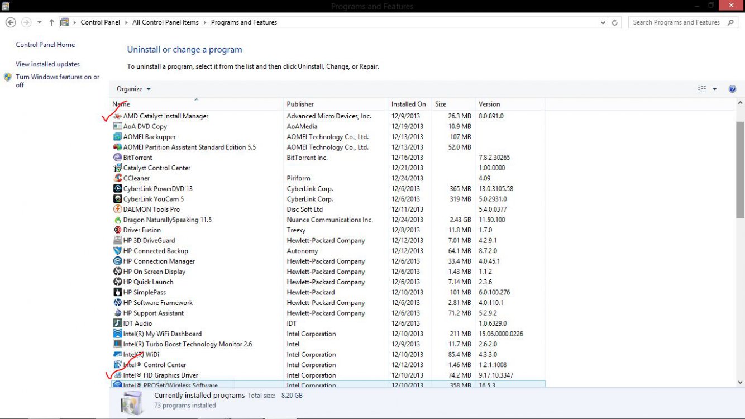Go up one level with up arrow

coord(51,22)
